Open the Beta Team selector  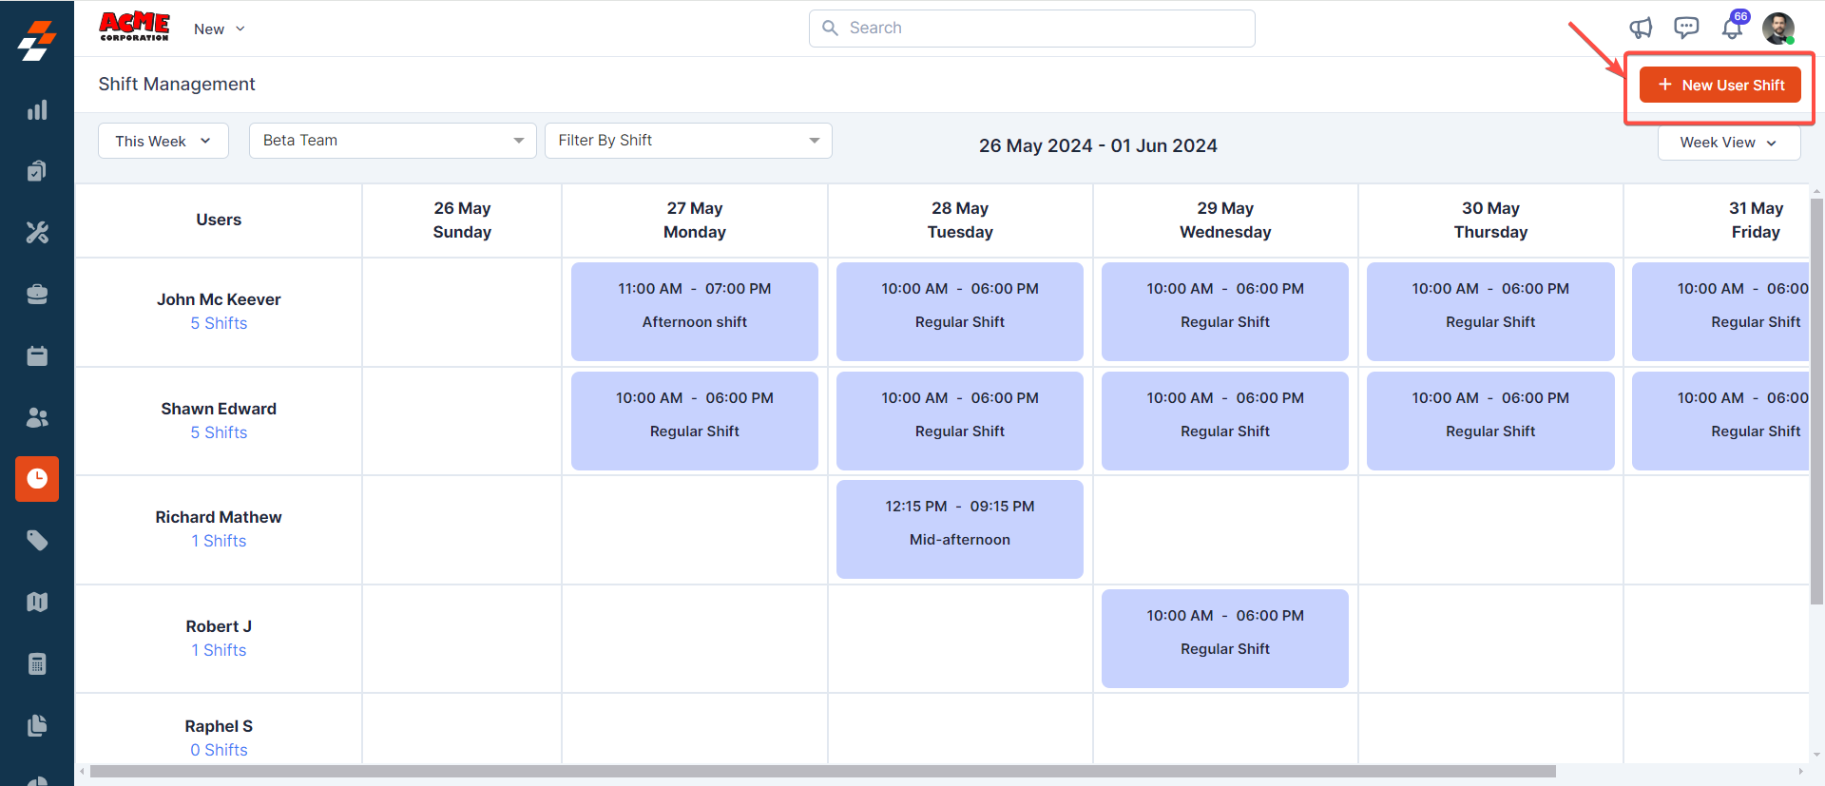point(393,141)
